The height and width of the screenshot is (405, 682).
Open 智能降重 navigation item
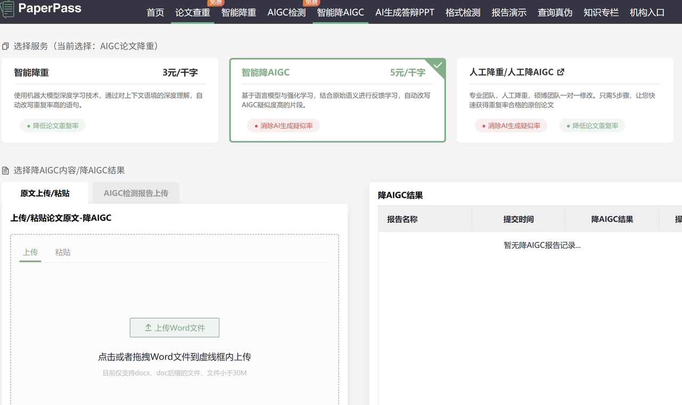[x=239, y=12]
